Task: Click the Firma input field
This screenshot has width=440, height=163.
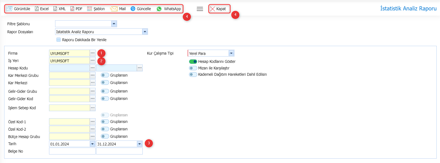Action: click(69, 53)
